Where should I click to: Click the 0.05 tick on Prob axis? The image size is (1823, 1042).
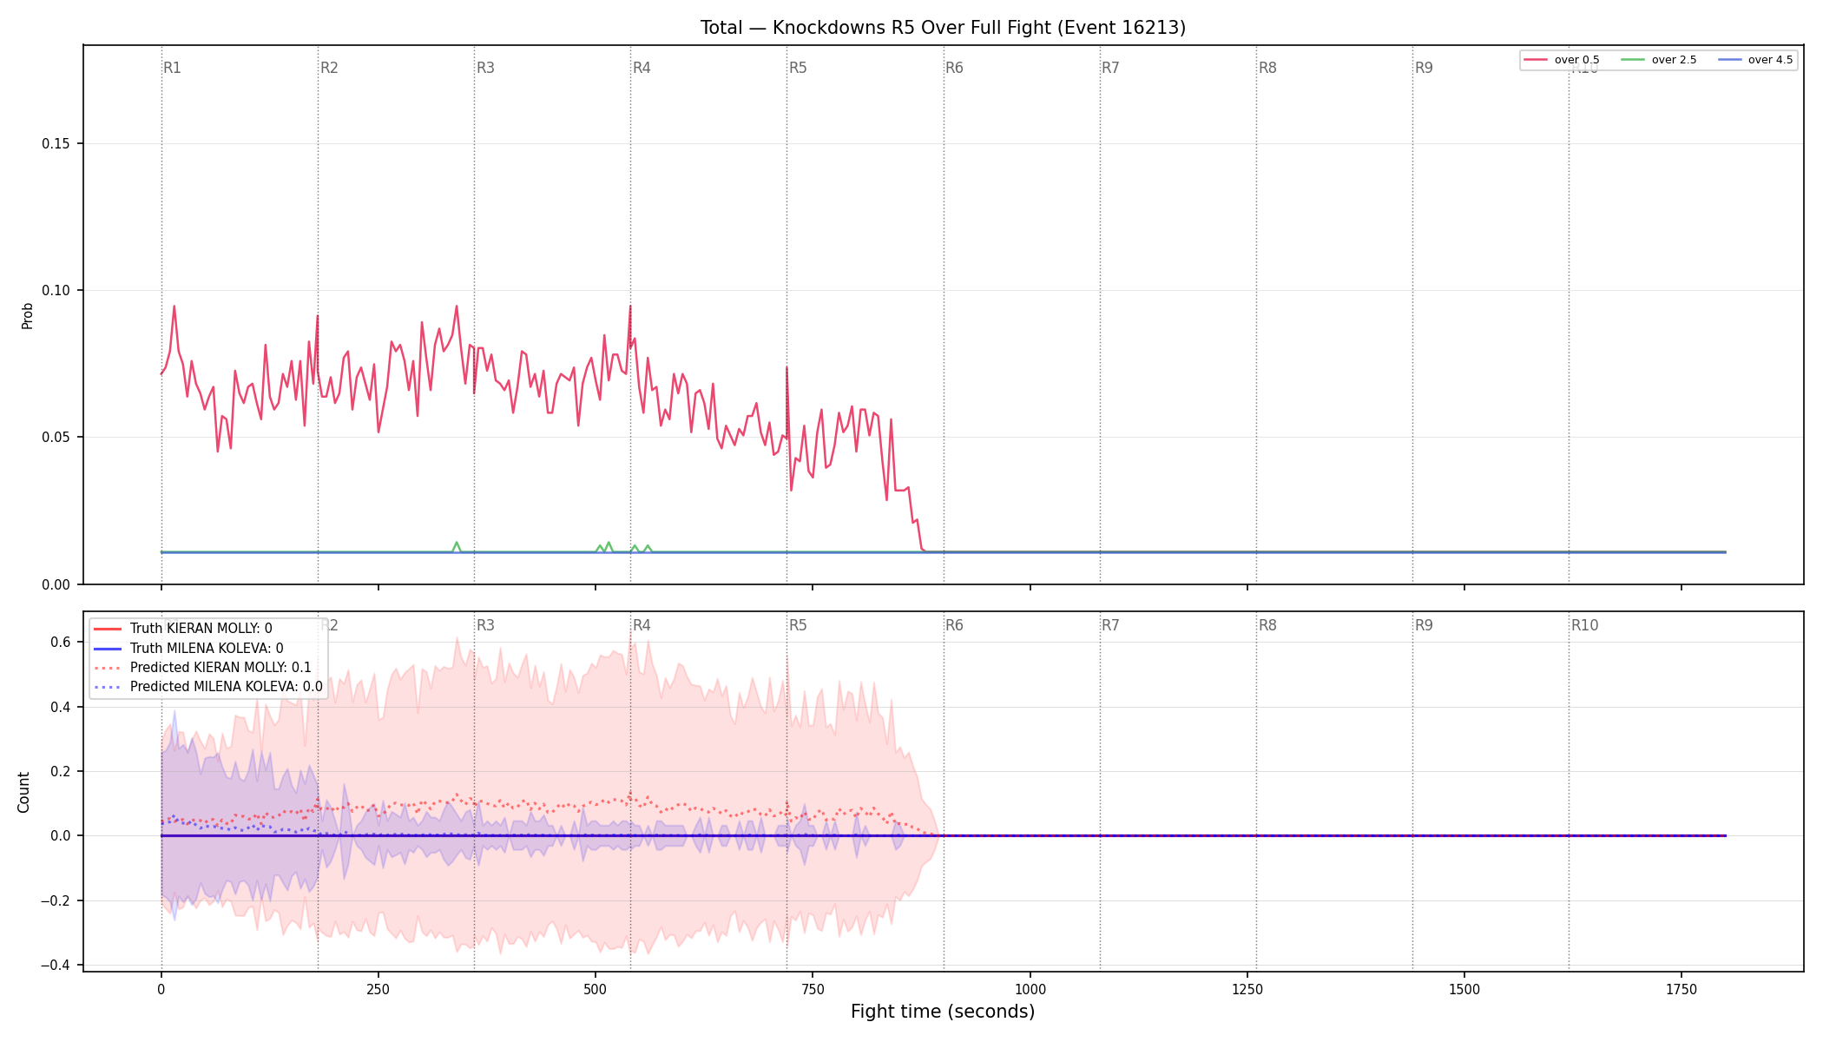point(56,438)
